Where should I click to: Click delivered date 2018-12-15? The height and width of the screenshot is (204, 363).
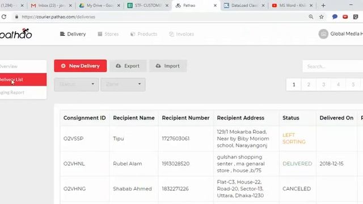331,164
